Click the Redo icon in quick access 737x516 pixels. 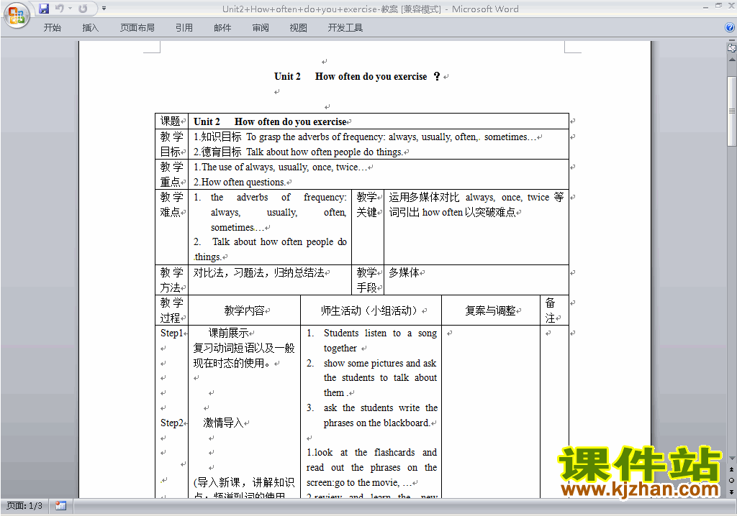coord(83,9)
